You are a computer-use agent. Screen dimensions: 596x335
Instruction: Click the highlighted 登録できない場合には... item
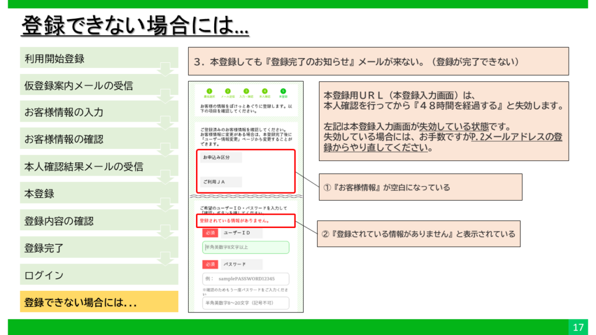coord(99,302)
